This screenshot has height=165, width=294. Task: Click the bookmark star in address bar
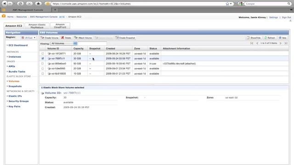pos(227,4)
